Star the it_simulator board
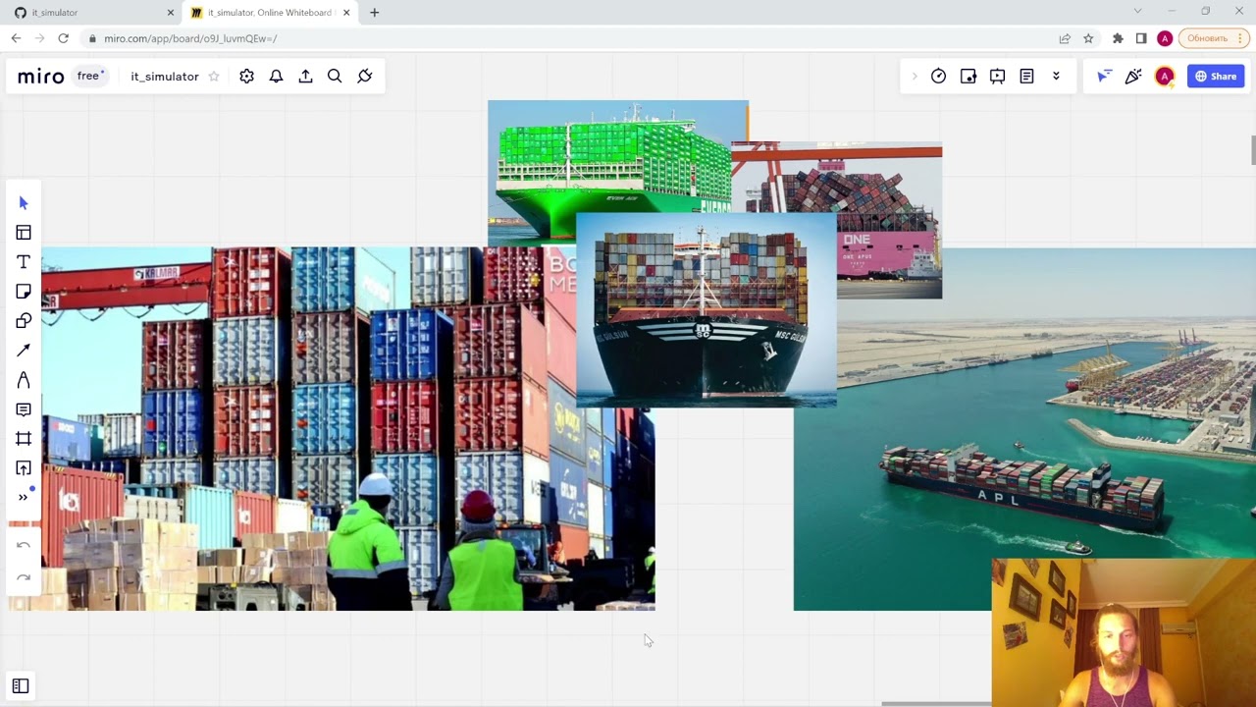 [214, 77]
